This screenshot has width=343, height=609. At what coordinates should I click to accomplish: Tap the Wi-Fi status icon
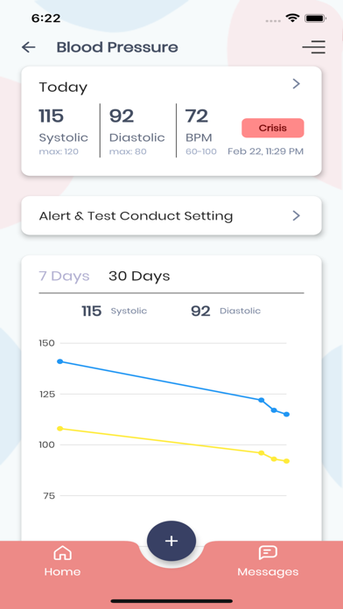point(291,18)
